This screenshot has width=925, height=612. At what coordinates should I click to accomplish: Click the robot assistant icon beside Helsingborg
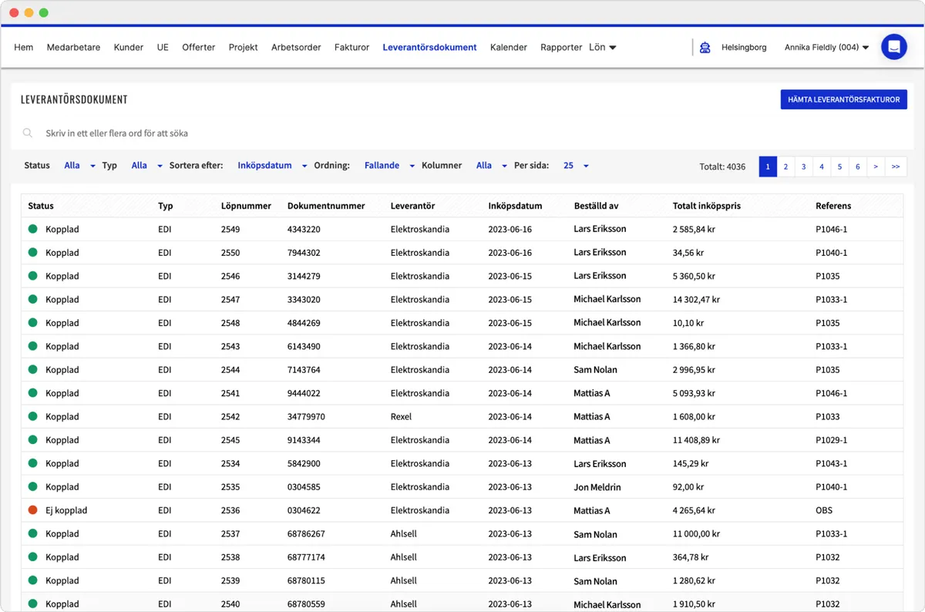click(705, 47)
